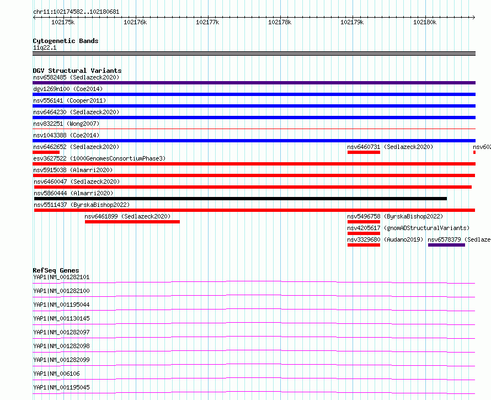The width and height of the screenshot is (491, 400).
Task: Click nsv5496758 (ByrskaBishop2022) label
Action: point(395,216)
